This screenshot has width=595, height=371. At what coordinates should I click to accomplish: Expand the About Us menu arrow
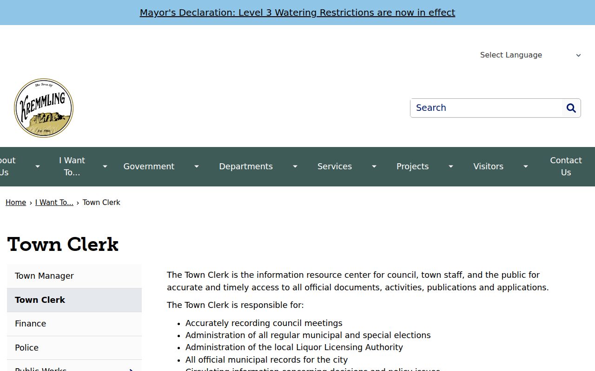[x=38, y=166]
